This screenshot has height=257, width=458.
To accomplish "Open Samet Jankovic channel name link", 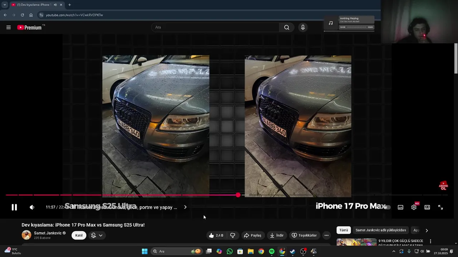I will pyautogui.click(x=48, y=233).
